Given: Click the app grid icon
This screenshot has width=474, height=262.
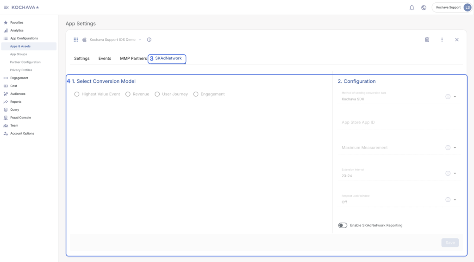Looking at the screenshot, I should point(76,40).
